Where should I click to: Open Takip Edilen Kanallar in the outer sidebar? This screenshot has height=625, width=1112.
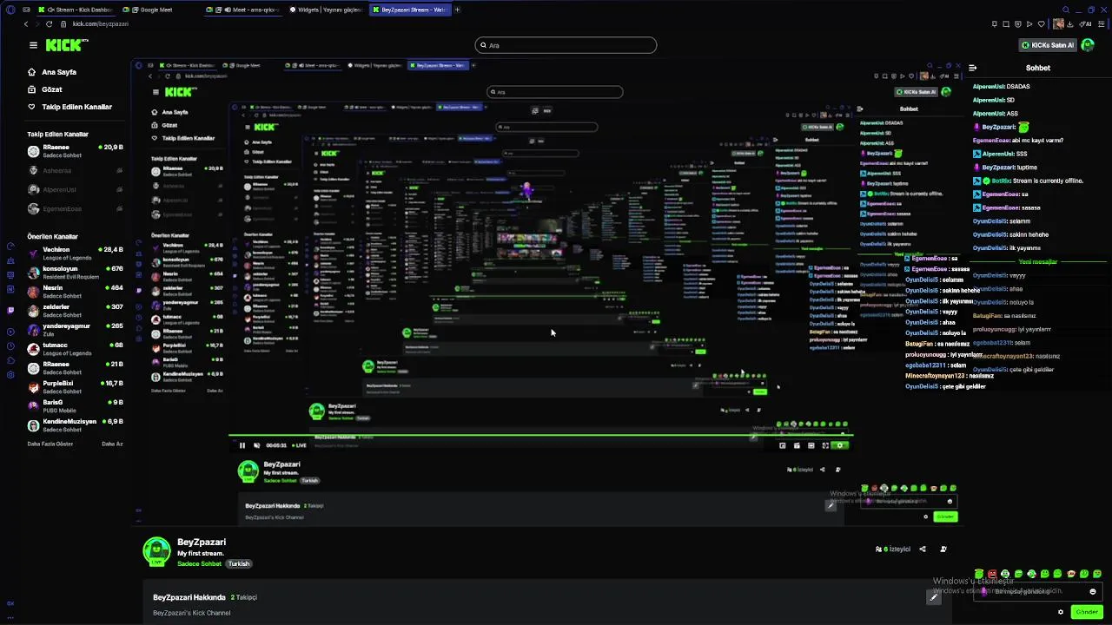click(x=69, y=107)
